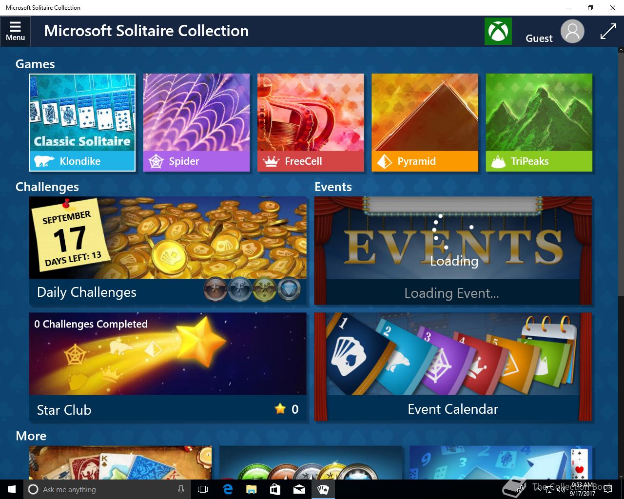The height and width of the screenshot is (499, 624).
Task: Click the silver badge in Daily Challenges
Action: 240,290
